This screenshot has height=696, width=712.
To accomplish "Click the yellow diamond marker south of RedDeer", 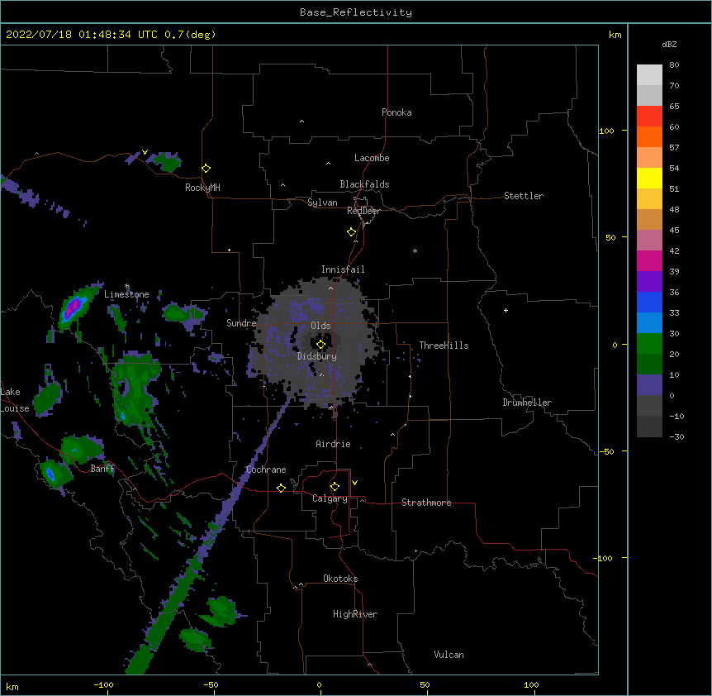I will tap(352, 232).
